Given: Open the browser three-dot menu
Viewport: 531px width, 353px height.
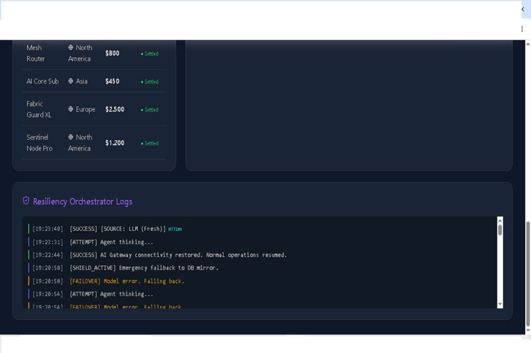Looking at the screenshot, I should coord(522,29).
